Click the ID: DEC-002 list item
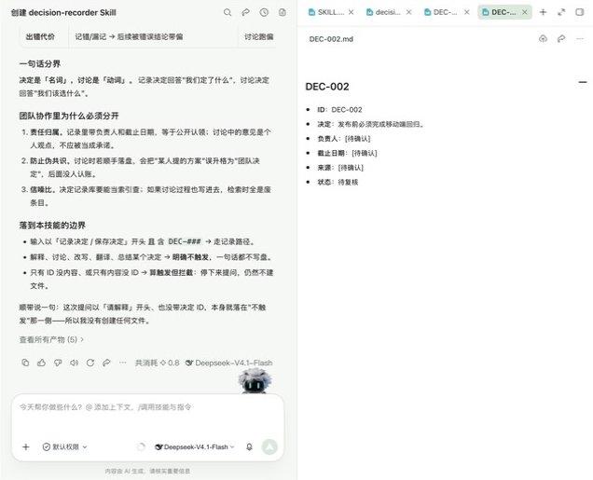593x480 pixels. pyautogui.click(x=339, y=110)
